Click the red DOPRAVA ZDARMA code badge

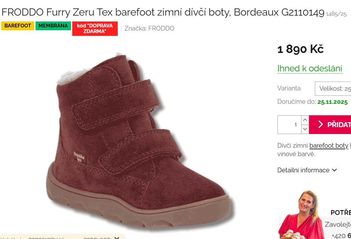pos(95,28)
